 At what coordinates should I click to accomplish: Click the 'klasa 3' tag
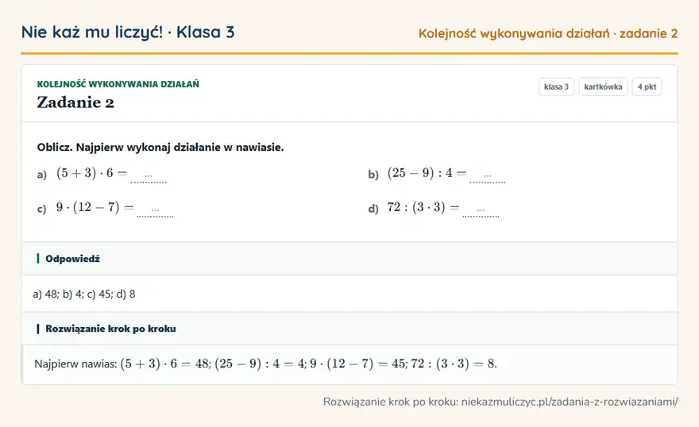(x=556, y=87)
